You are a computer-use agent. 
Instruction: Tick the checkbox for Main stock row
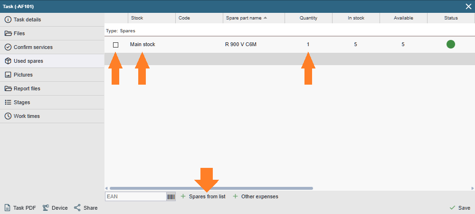(115, 45)
